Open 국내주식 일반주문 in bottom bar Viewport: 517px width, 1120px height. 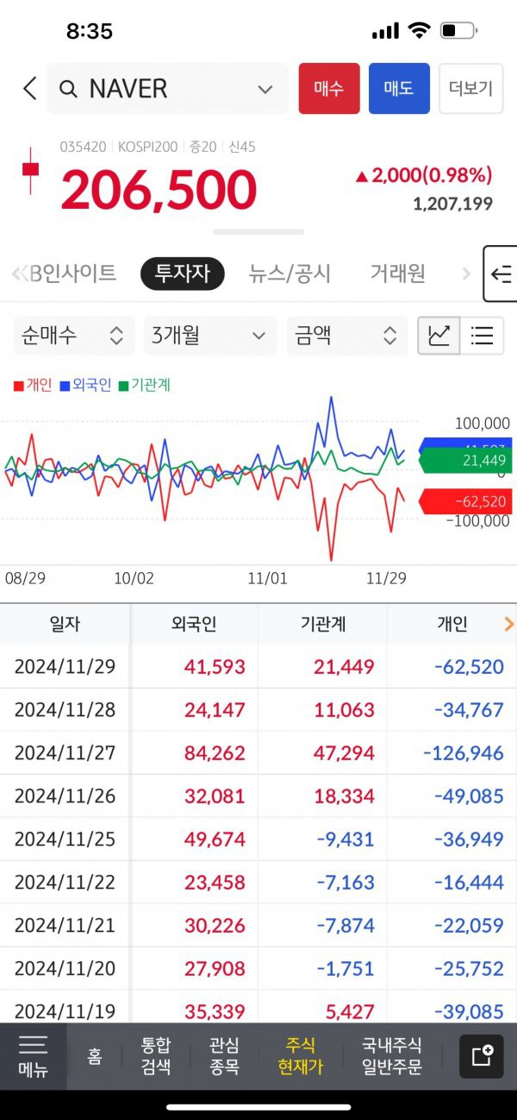pos(392,1056)
